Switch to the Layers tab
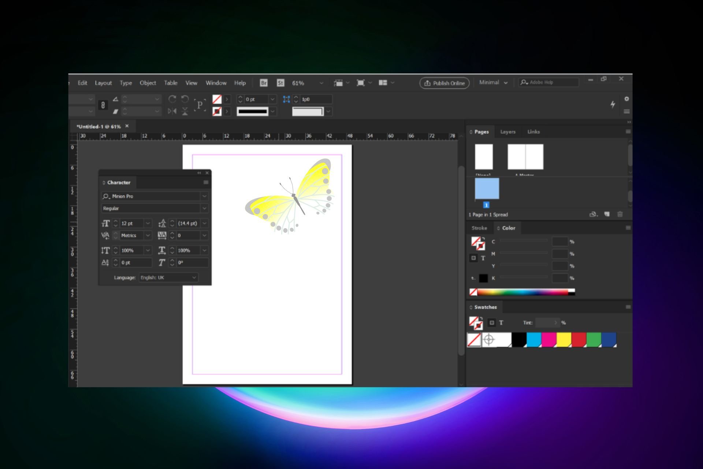 click(508, 132)
